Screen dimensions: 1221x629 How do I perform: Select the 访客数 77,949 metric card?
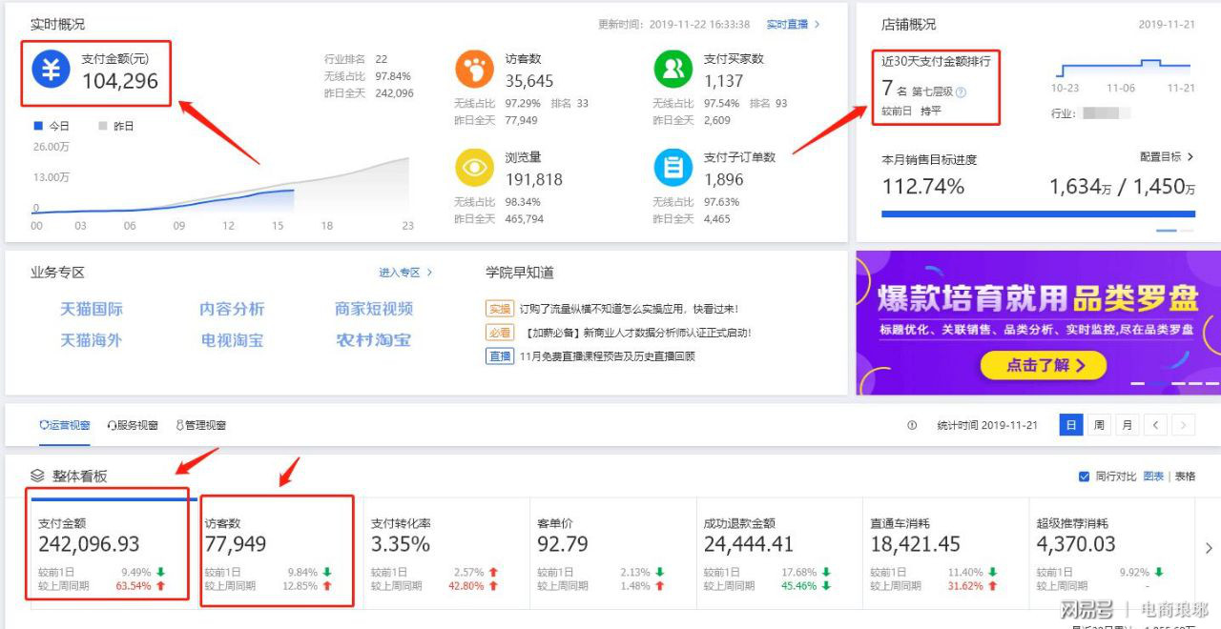point(279,548)
